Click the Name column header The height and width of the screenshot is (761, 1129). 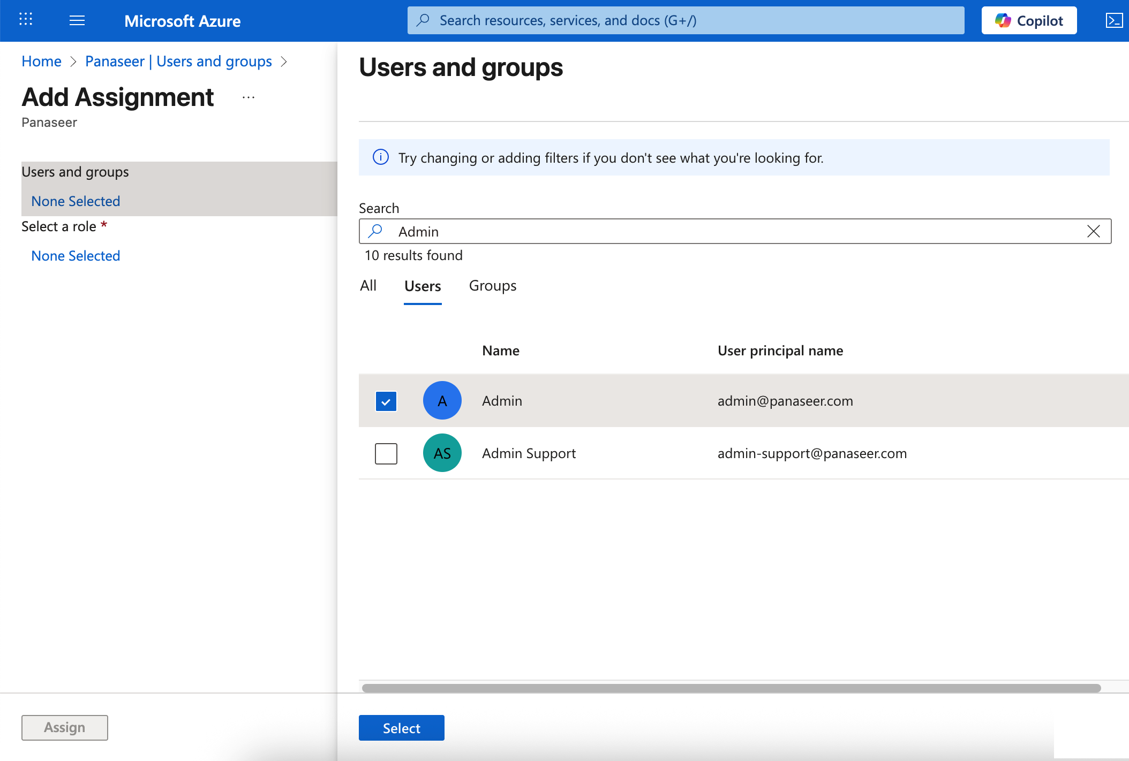(501, 351)
